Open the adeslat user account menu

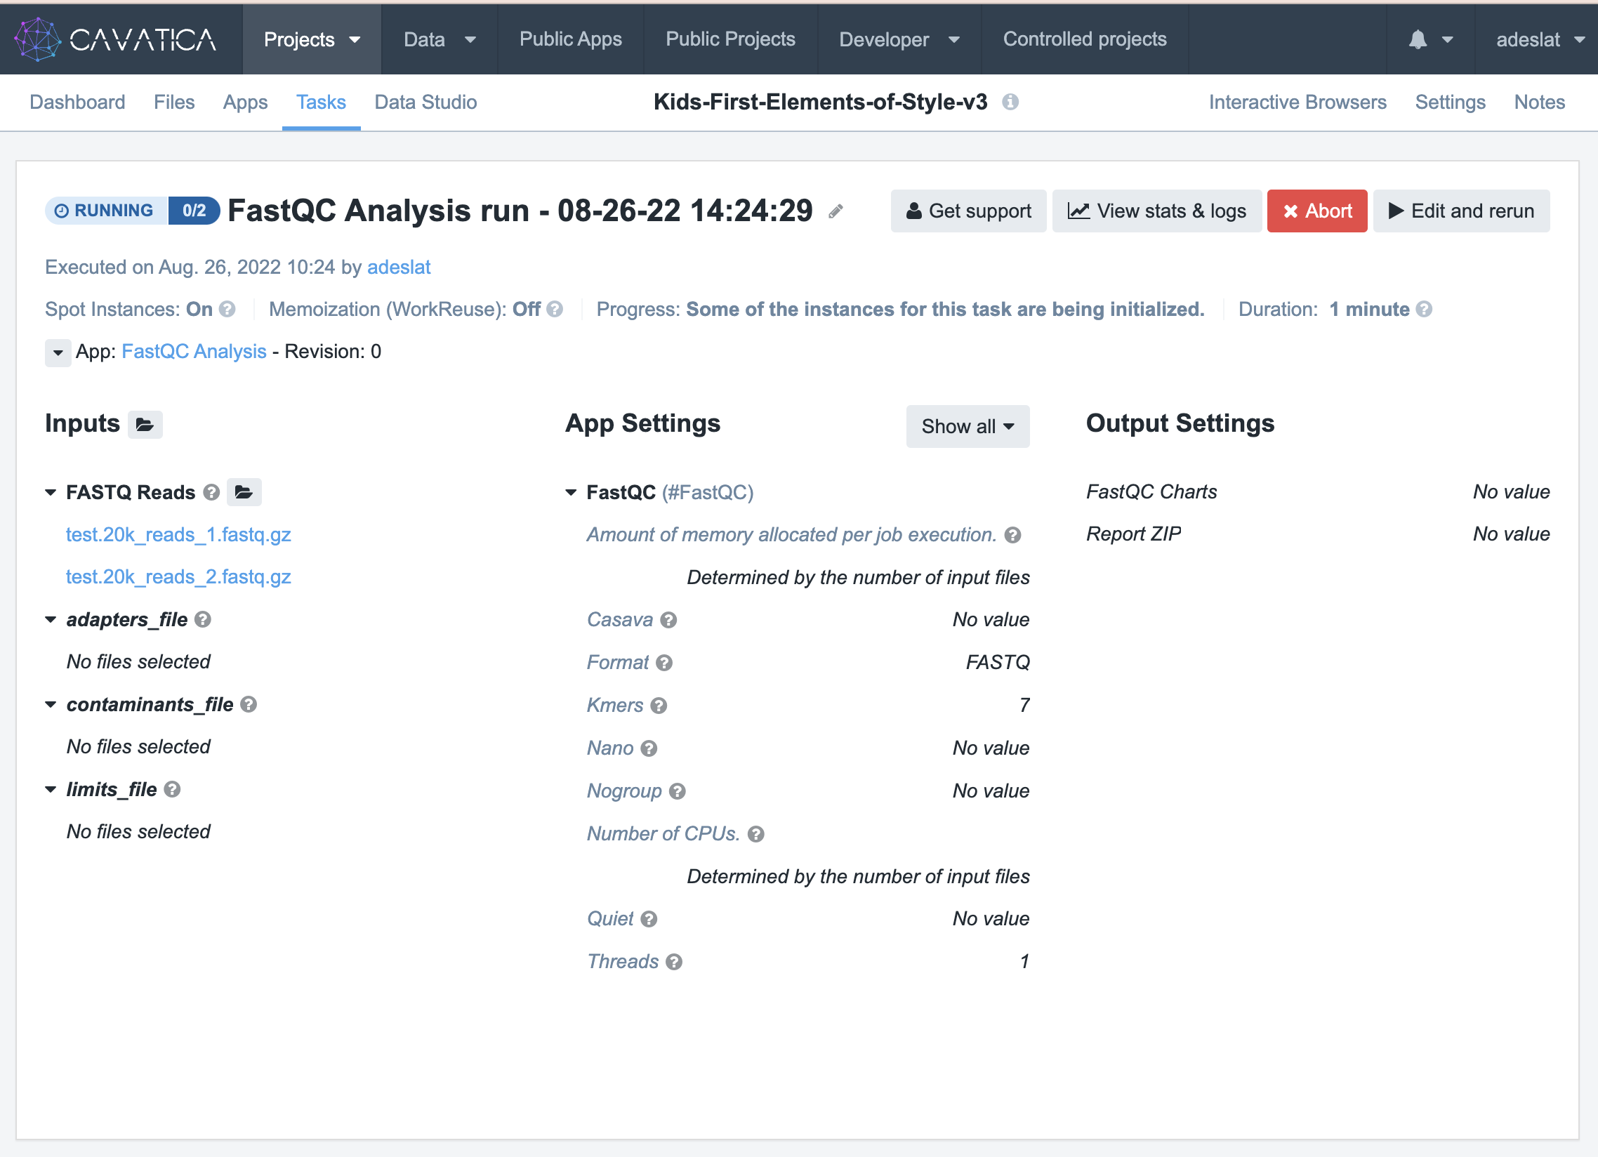pos(1538,39)
